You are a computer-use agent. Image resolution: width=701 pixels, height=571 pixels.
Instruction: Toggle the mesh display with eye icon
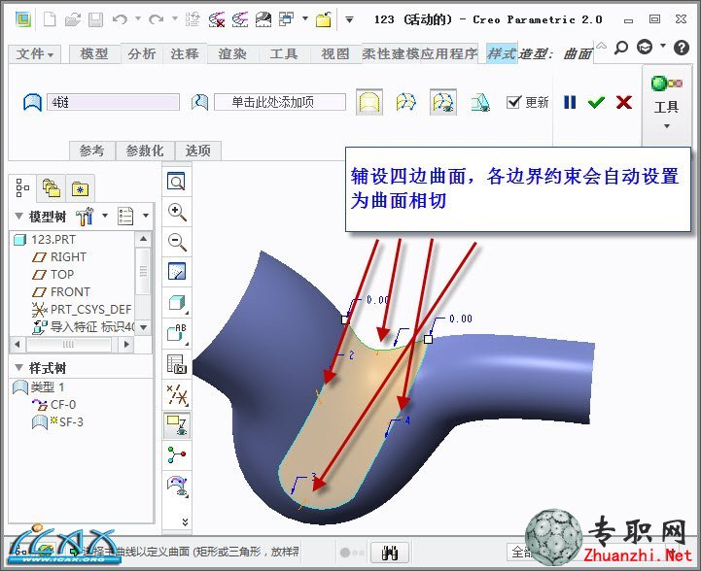(443, 102)
